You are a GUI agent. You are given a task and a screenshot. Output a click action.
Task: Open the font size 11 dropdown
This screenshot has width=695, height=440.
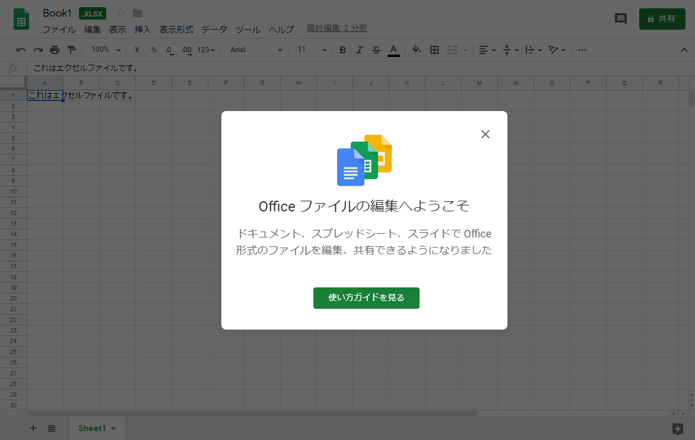pos(312,50)
